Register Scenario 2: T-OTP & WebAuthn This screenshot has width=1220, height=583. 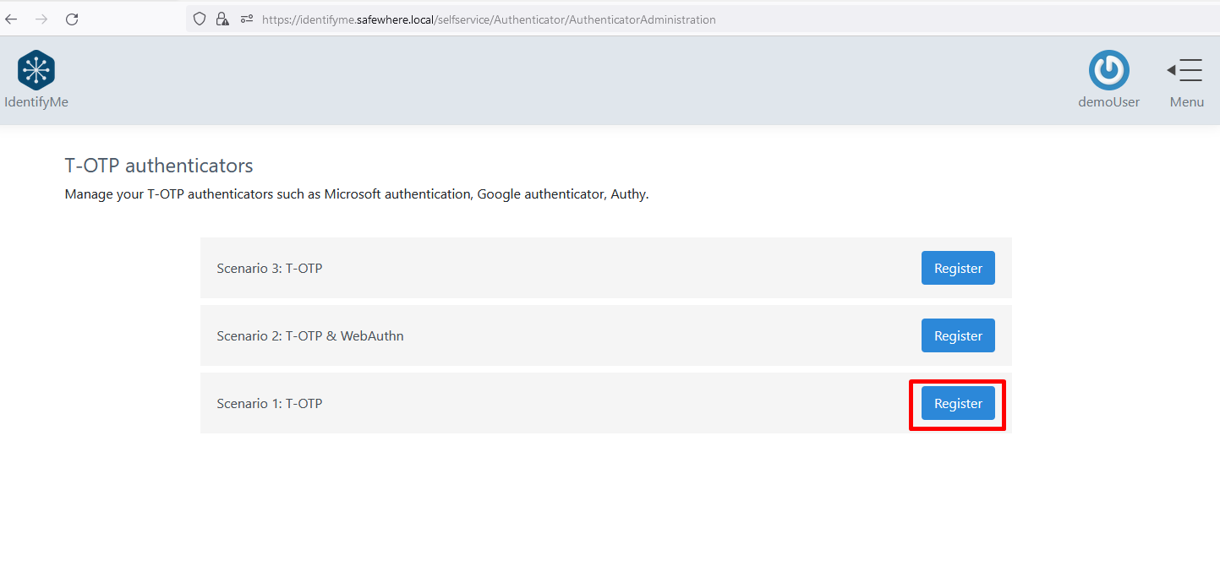click(x=957, y=336)
